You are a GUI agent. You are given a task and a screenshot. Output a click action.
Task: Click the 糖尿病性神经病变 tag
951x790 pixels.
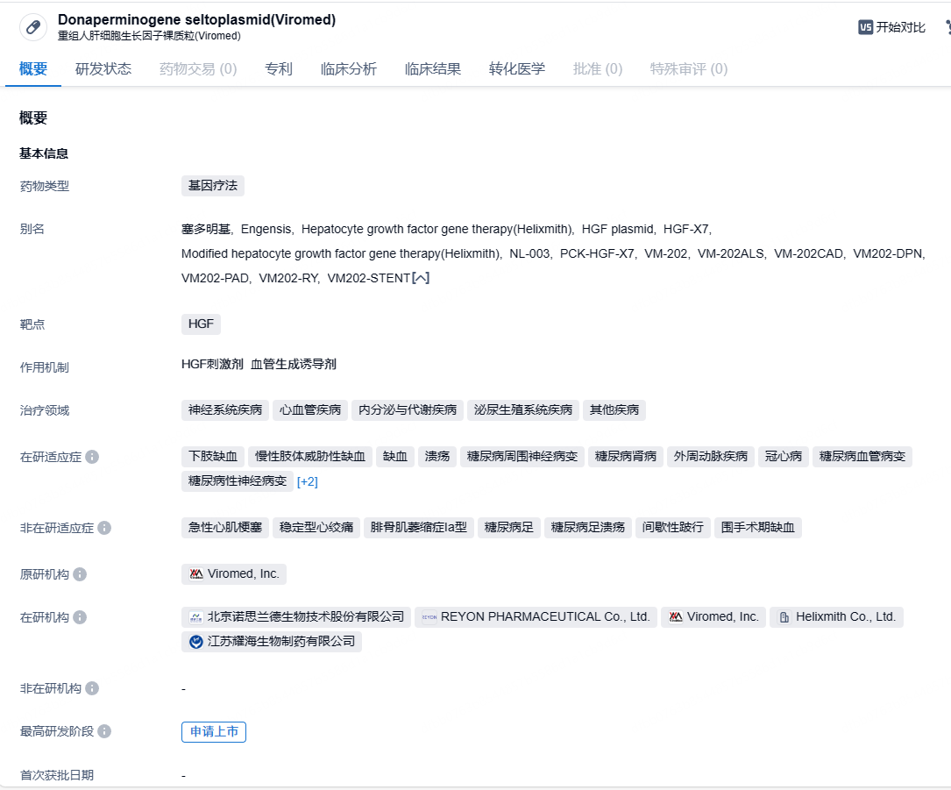coord(238,481)
